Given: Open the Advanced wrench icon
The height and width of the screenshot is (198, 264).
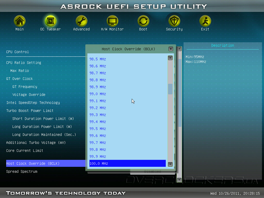Looking at the screenshot, I should [81, 21].
